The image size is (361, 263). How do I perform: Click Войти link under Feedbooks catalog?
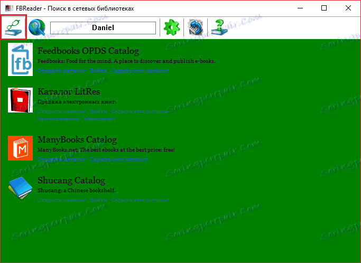point(98,71)
